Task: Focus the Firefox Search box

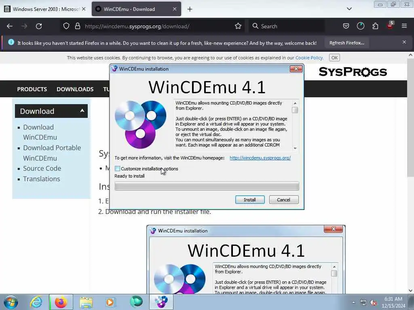Action: 287,26
